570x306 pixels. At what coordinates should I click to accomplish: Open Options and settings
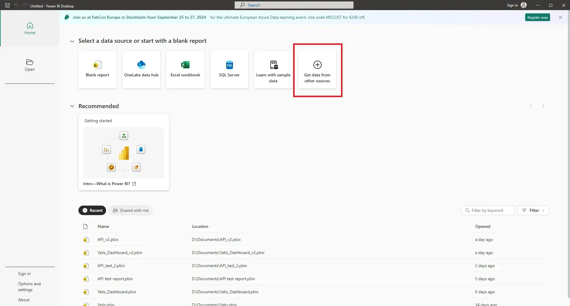click(29, 287)
